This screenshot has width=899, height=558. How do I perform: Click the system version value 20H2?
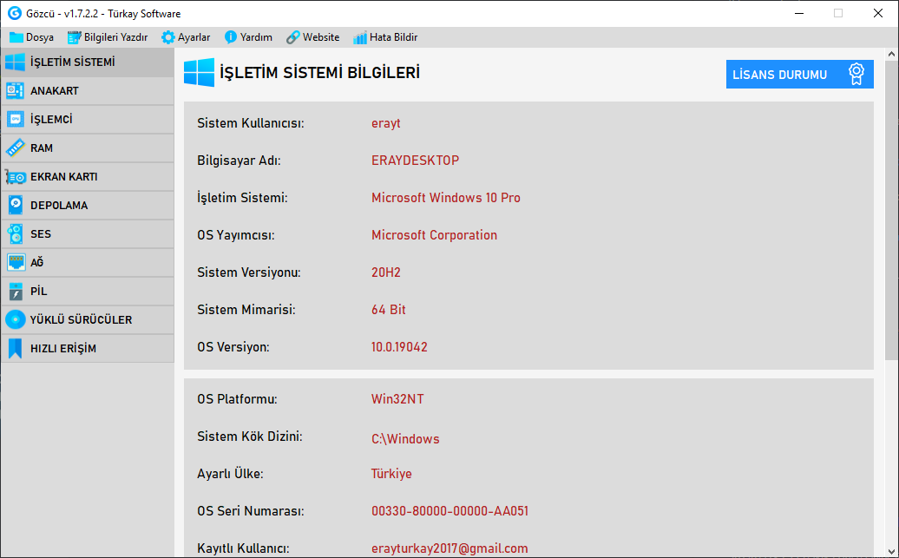pyautogui.click(x=386, y=272)
